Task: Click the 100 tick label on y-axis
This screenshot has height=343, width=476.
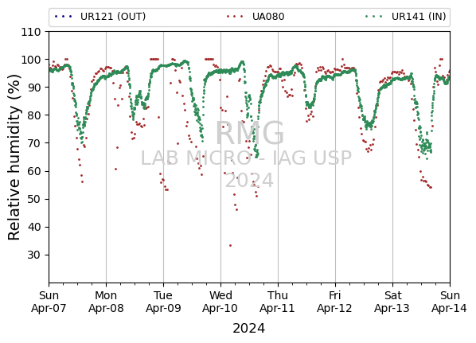Action: (31, 60)
